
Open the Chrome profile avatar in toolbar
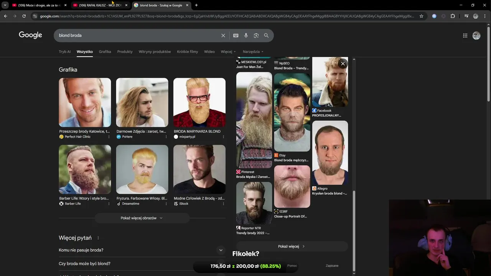pos(476,16)
